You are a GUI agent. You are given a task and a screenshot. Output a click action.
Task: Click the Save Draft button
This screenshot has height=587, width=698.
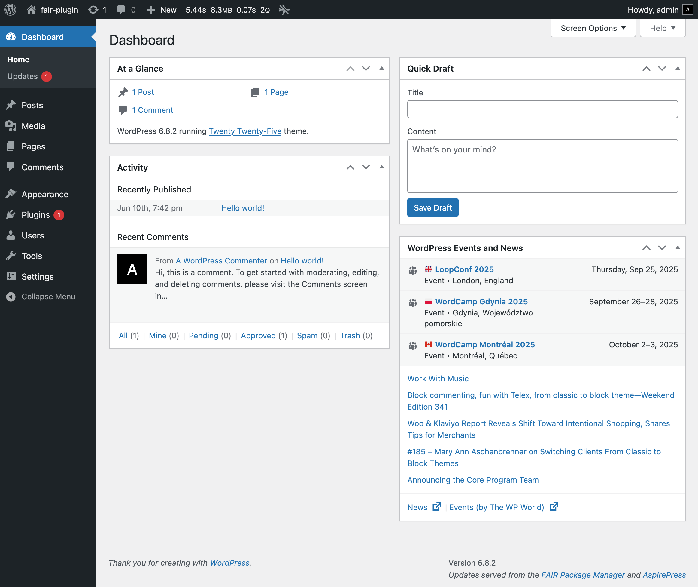pos(432,207)
